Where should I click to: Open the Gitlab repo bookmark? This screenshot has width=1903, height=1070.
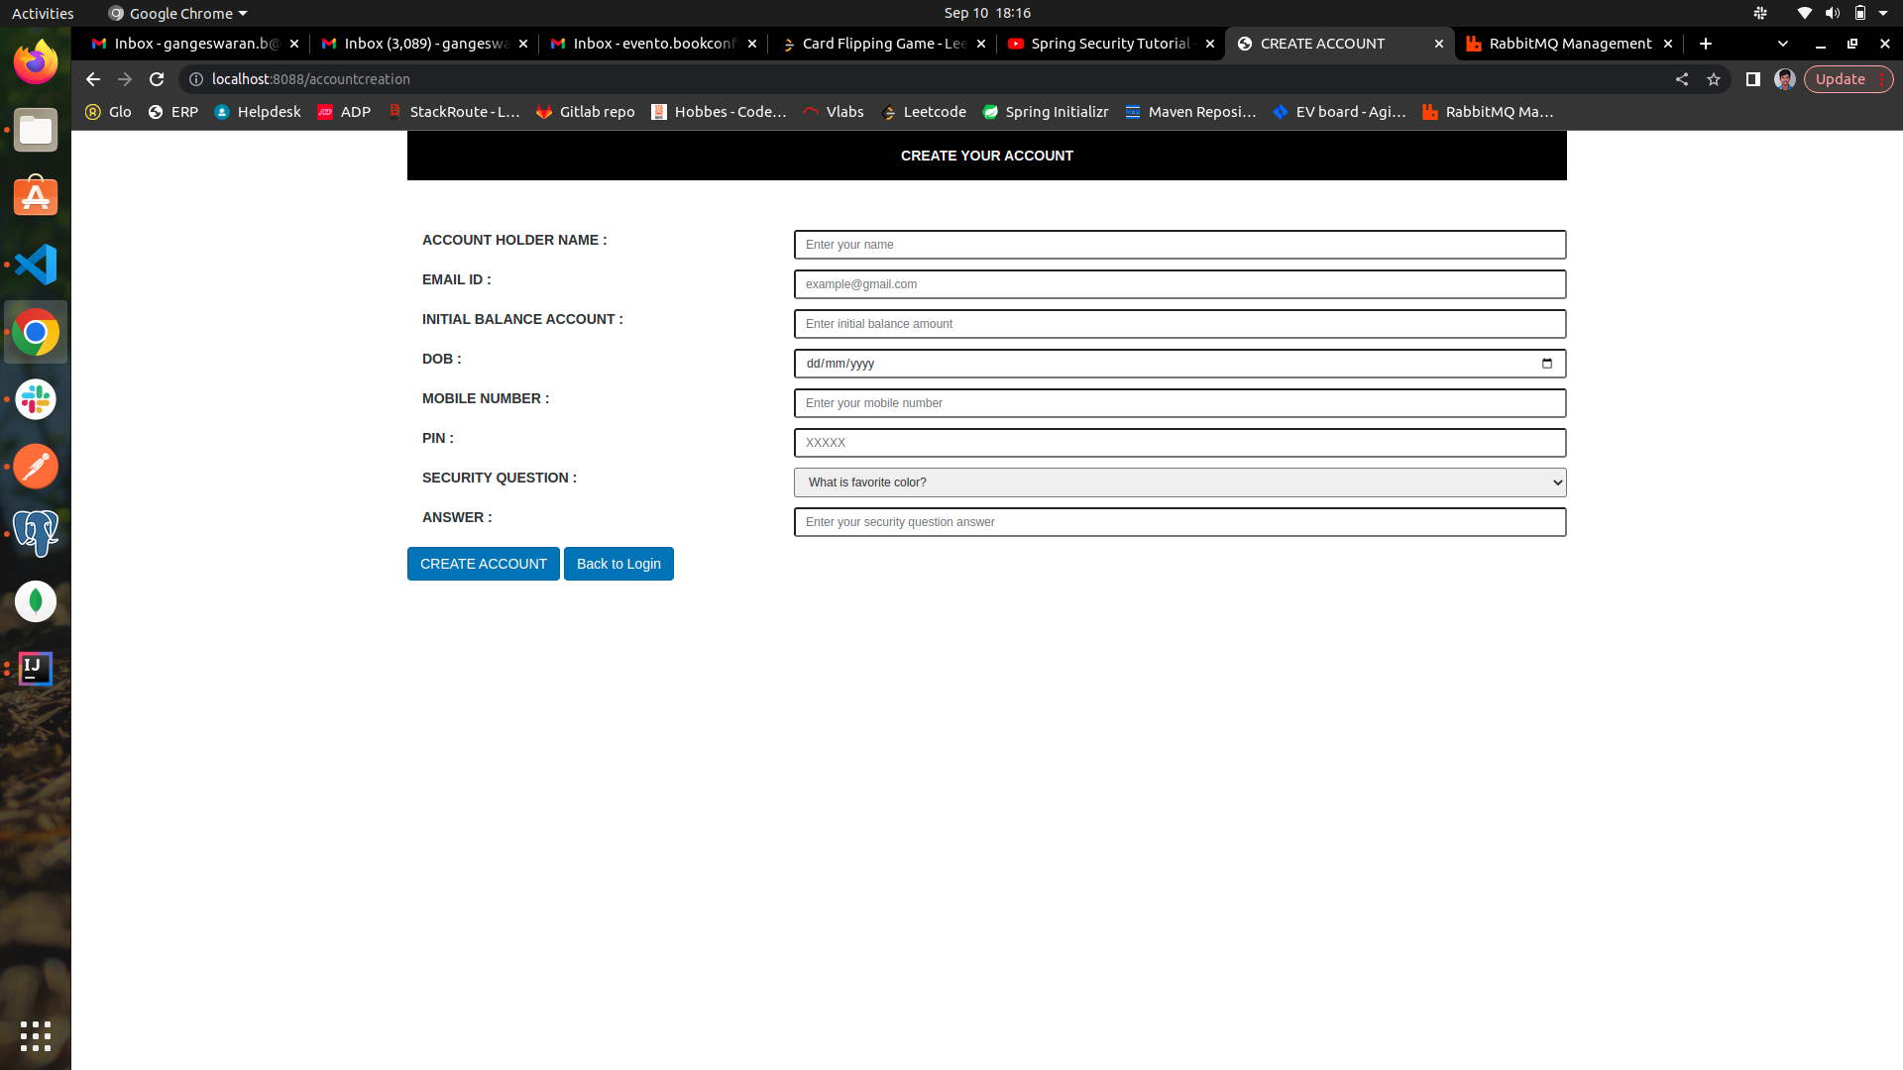coord(585,112)
